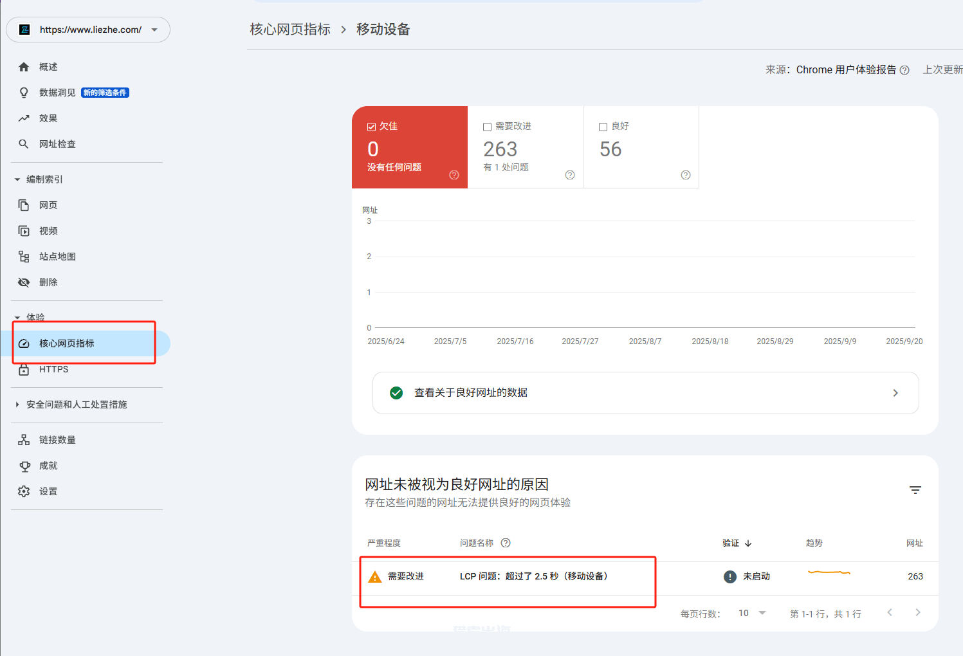
Task: Start a 网址检查 URL inspection
Action: click(57, 143)
